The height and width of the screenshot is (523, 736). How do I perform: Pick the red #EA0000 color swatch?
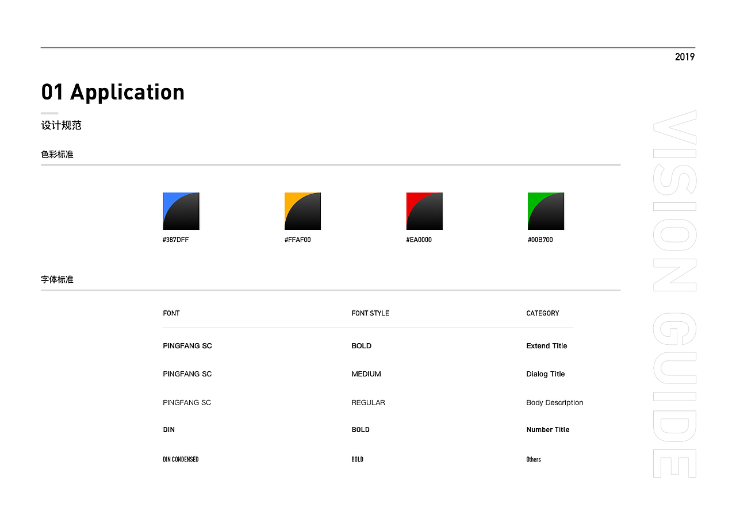click(424, 211)
